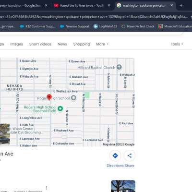Click the Minecraft Education bookmark icon
The height and width of the screenshot is (192, 192).
click(160, 26)
